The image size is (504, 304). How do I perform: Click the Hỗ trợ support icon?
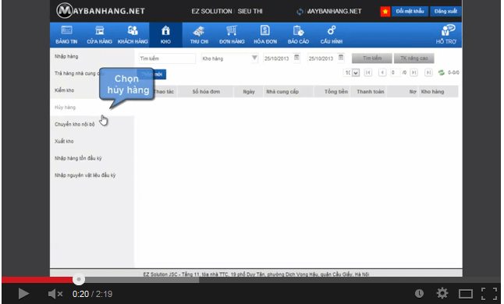click(x=448, y=30)
